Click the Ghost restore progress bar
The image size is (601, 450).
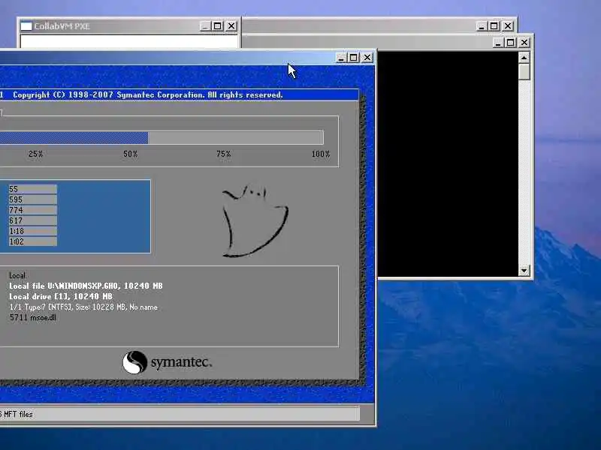click(162, 138)
